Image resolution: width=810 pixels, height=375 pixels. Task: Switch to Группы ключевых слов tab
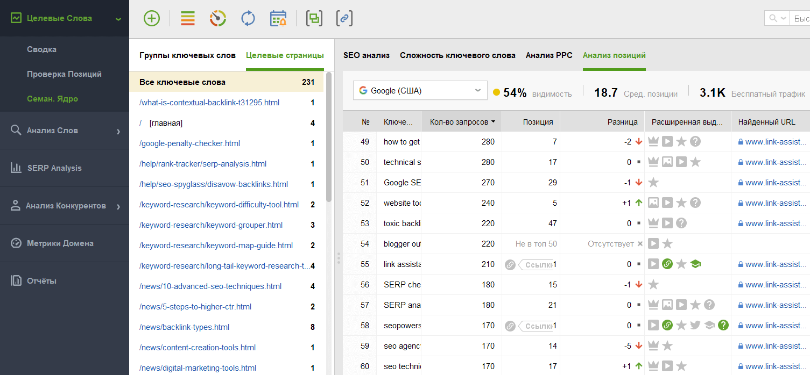[187, 55]
